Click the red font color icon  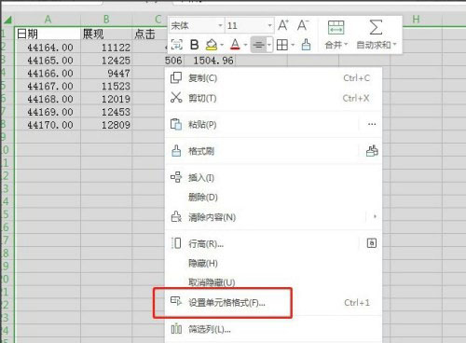[x=235, y=45]
